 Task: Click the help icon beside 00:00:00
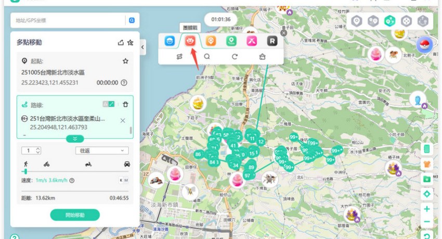(x=124, y=83)
